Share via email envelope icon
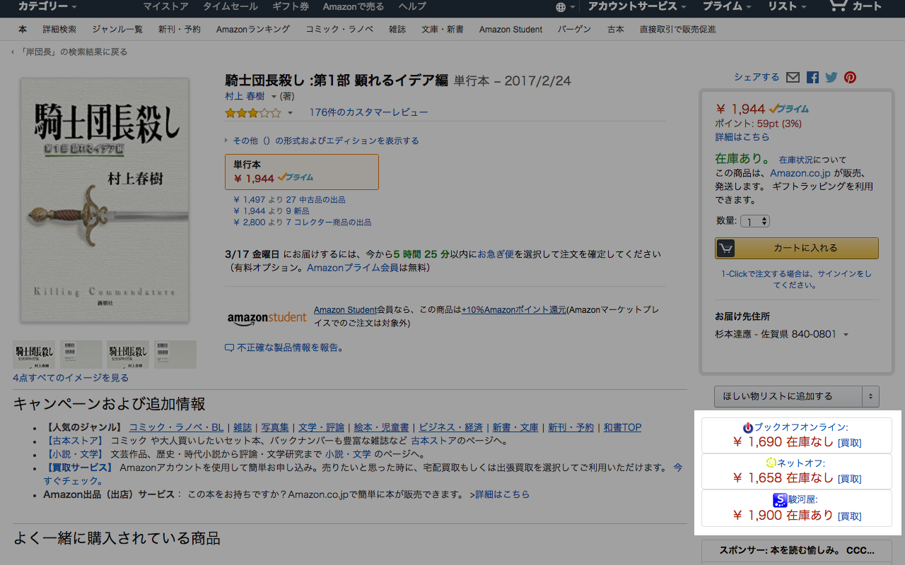Image resolution: width=905 pixels, height=565 pixels. pos(793,78)
